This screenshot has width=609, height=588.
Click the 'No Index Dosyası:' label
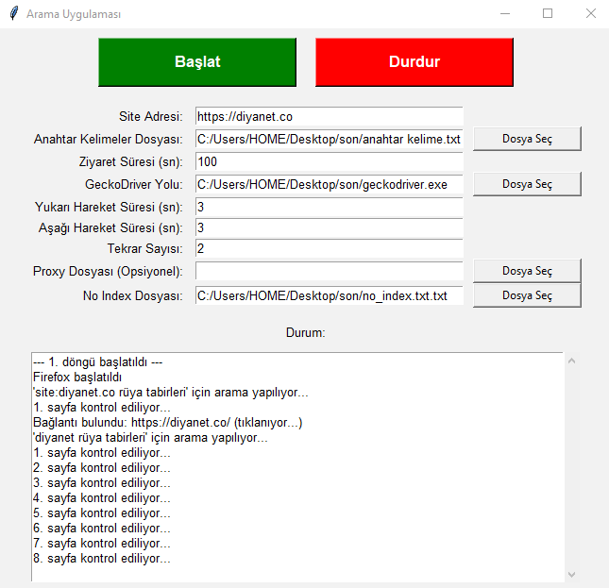(133, 295)
